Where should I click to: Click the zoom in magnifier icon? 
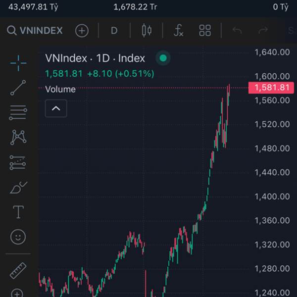[x=17, y=293]
